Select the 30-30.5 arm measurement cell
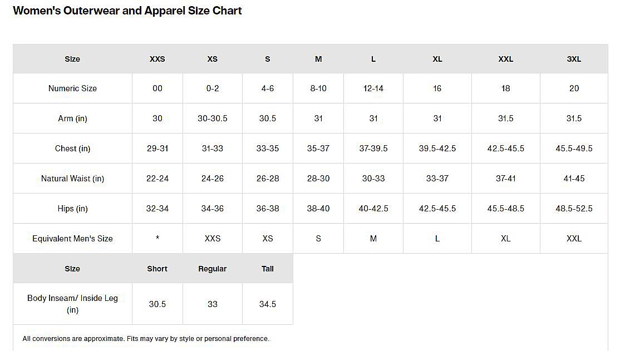 coord(213,118)
